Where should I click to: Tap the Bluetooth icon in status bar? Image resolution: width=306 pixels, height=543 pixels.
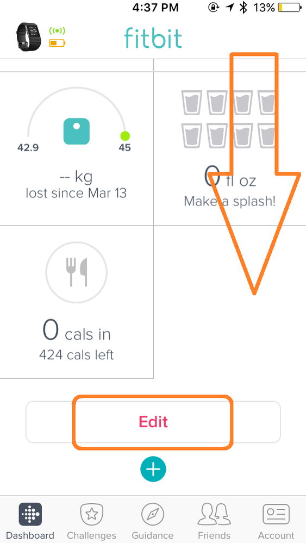[243, 7]
